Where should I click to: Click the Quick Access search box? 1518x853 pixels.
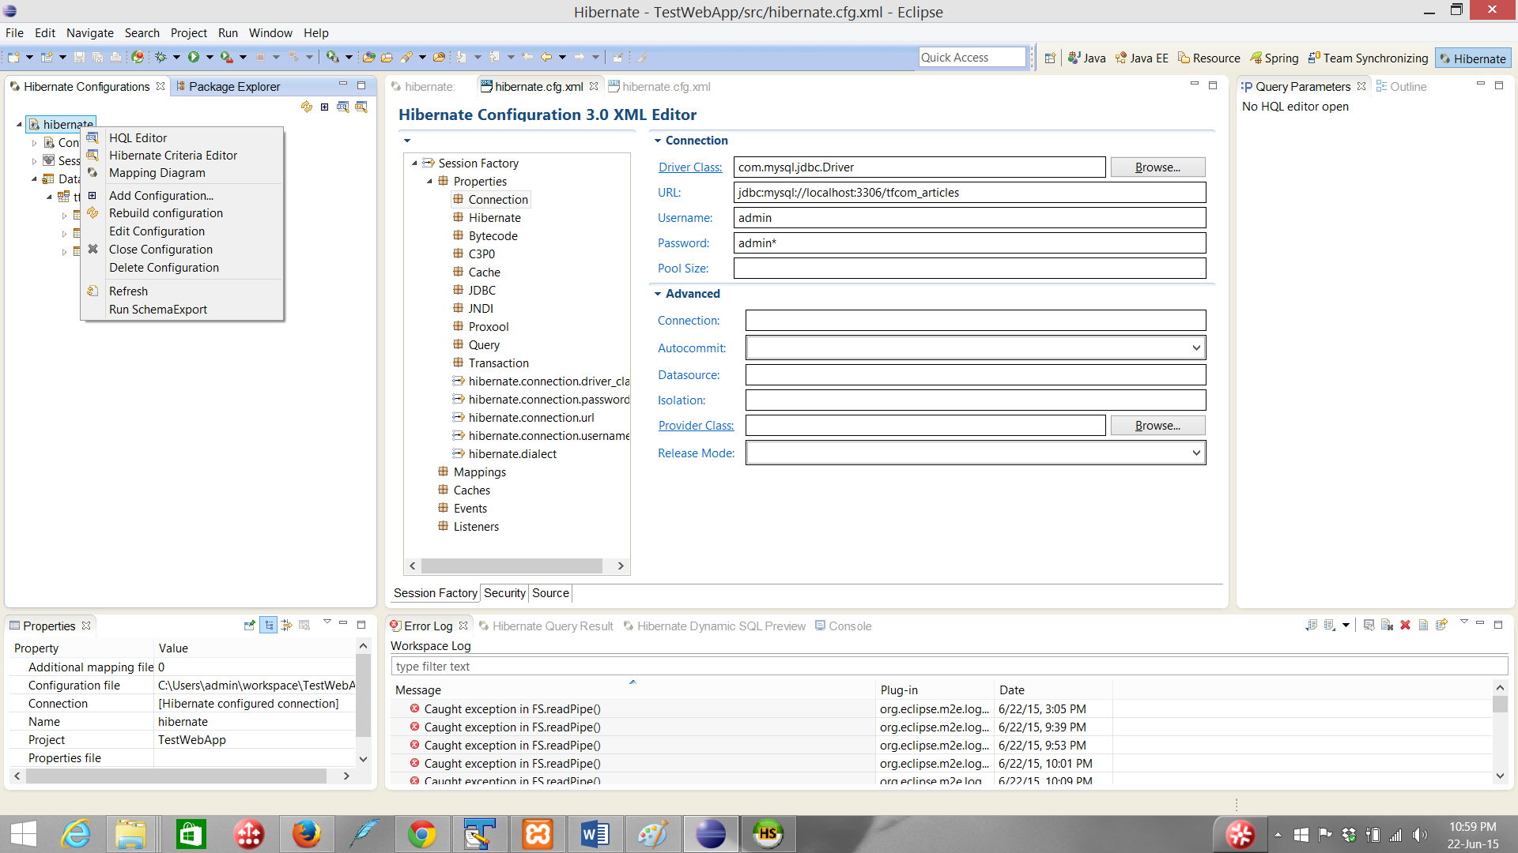pyautogui.click(x=972, y=58)
